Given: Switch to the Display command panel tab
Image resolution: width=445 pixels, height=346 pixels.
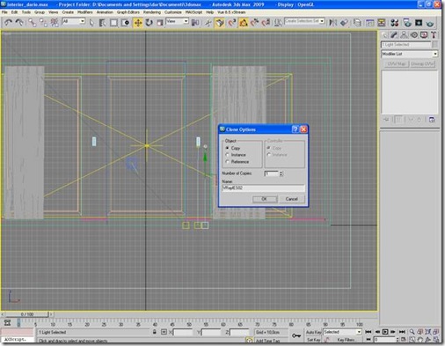Looking at the screenshot, I should [x=424, y=35].
